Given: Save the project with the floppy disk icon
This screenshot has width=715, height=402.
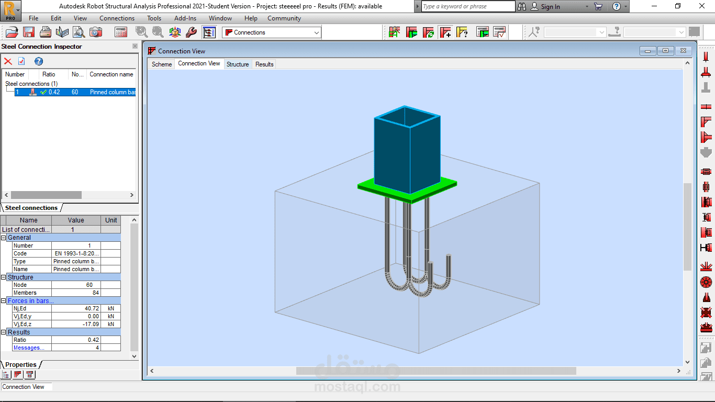Looking at the screenshot, I should pyautogui.click(x=29, y=32).
